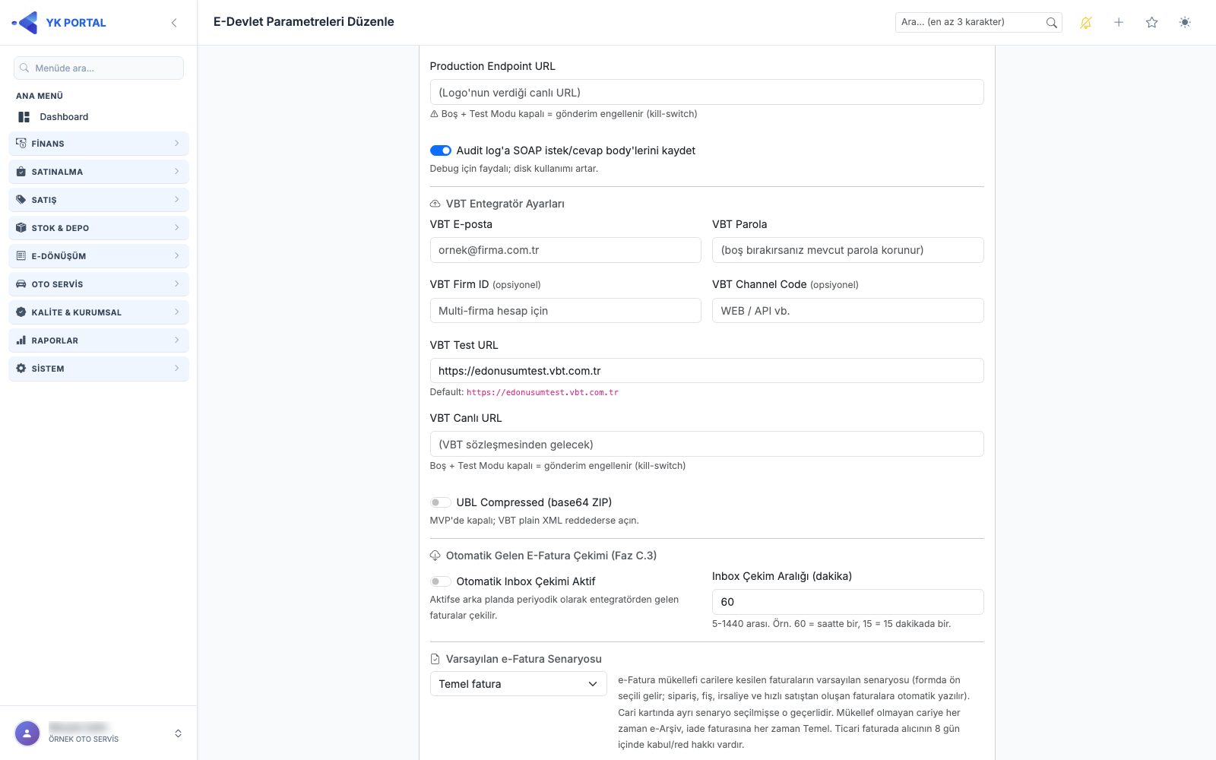
Task: Turn on Otomatik Inbox Çekimi Aktif
Action: [441, 581]
